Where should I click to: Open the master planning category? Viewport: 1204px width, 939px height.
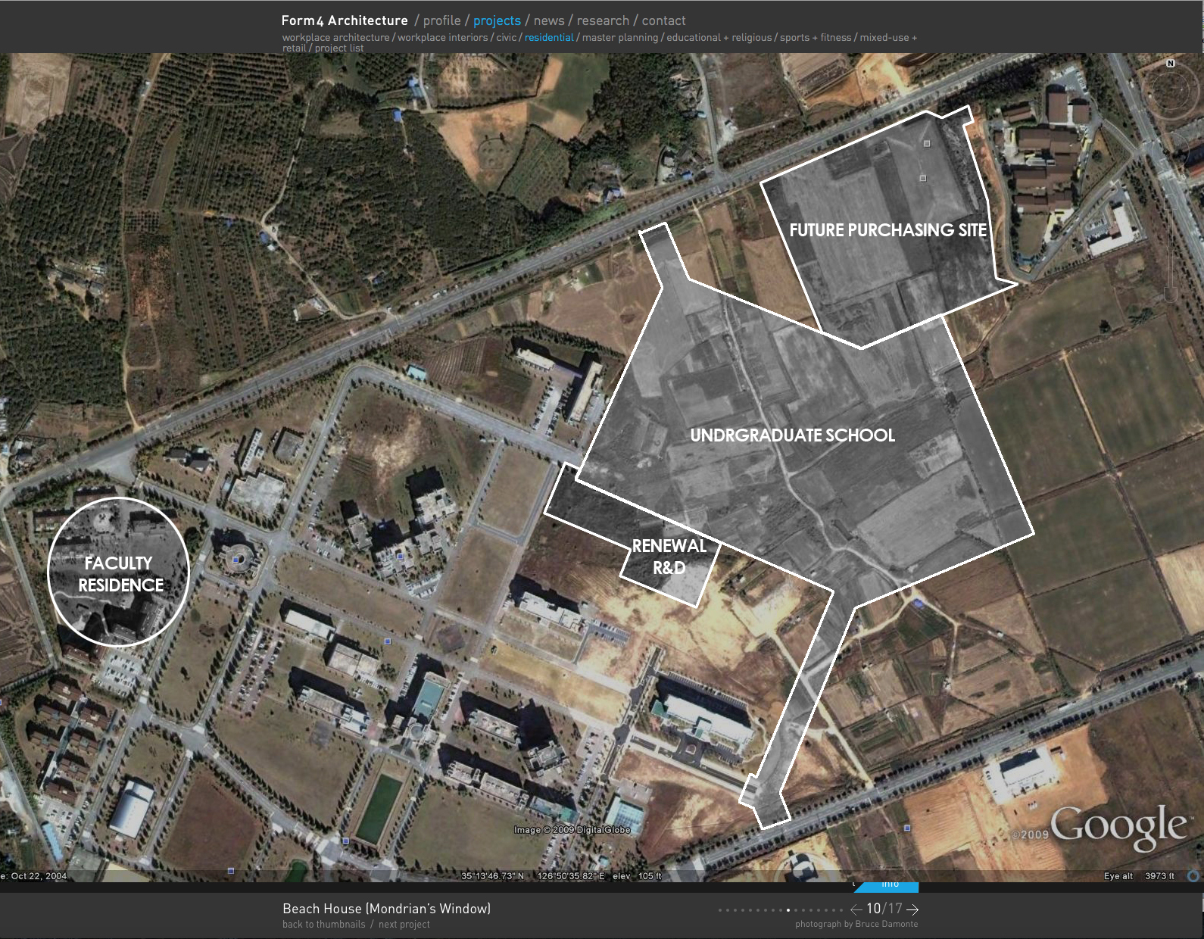pyautogui.click(x=620, y=38)
